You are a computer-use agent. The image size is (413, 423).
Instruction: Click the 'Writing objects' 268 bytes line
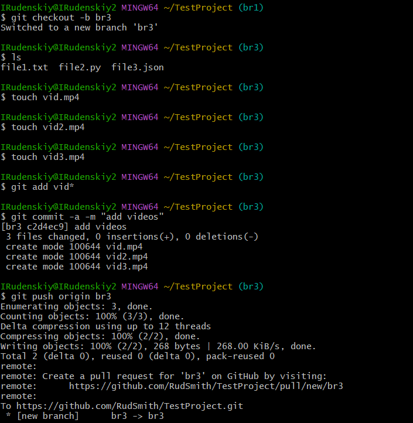pyautogui.click(x=158, y=346)
